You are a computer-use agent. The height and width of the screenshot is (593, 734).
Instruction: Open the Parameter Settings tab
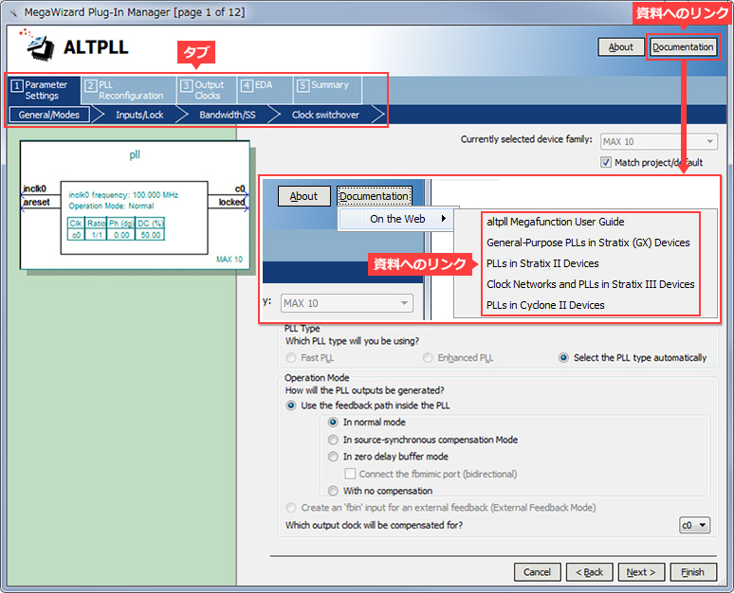tap(41, 90)
